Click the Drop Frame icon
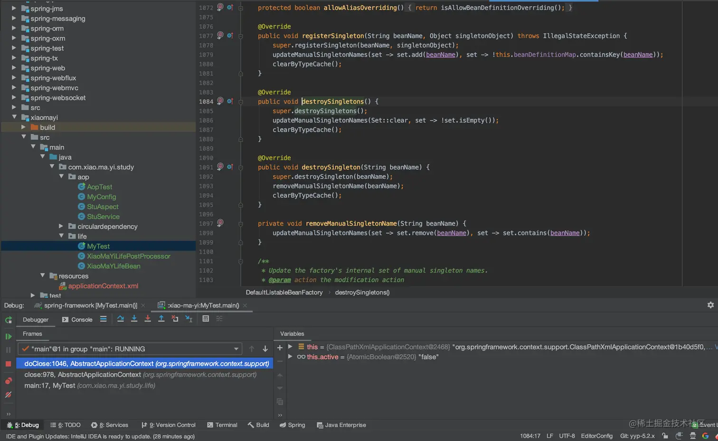The width and height of the screenshot is (718, 441). point(175,319)
